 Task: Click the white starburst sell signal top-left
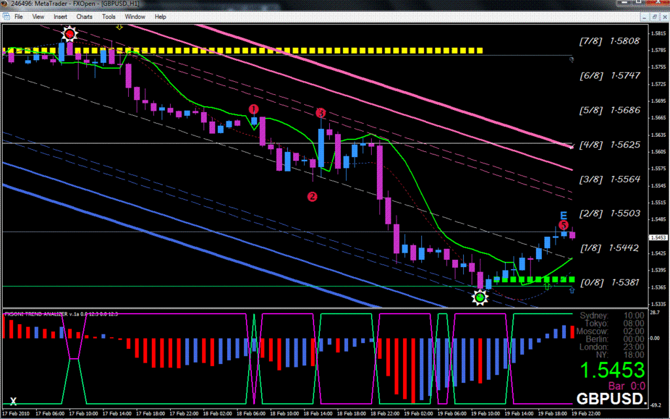point(69,33)
